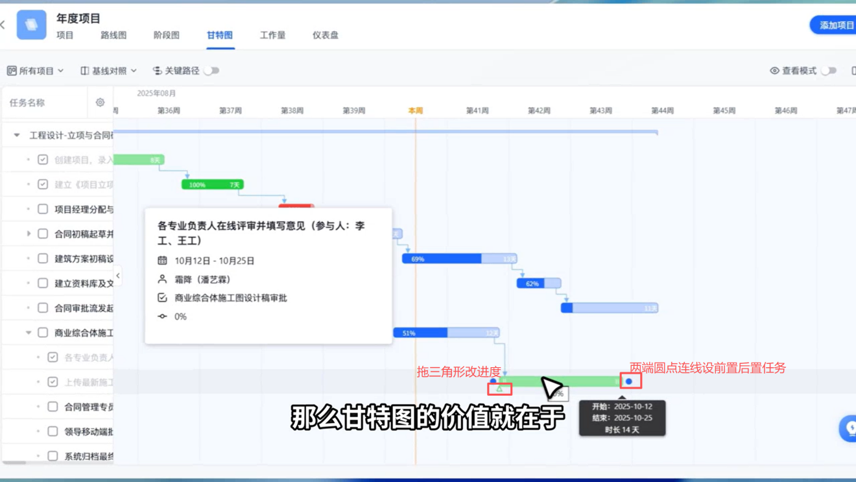The height and width of the screenshot is (482, 856).
Task: Tick the 建立资料库 task checkbox
Action: coord(43,283)
